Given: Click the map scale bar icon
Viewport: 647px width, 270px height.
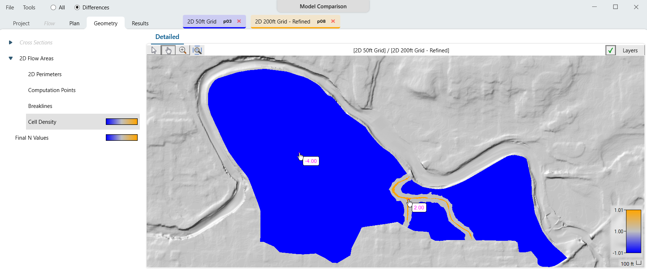Looking at the screenshot, I should pyautogui.click(x=639, y=263).
